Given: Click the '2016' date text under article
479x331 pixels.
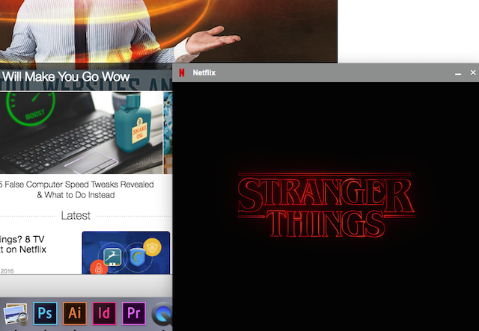Looking at the screenshot, I should 7,271.
